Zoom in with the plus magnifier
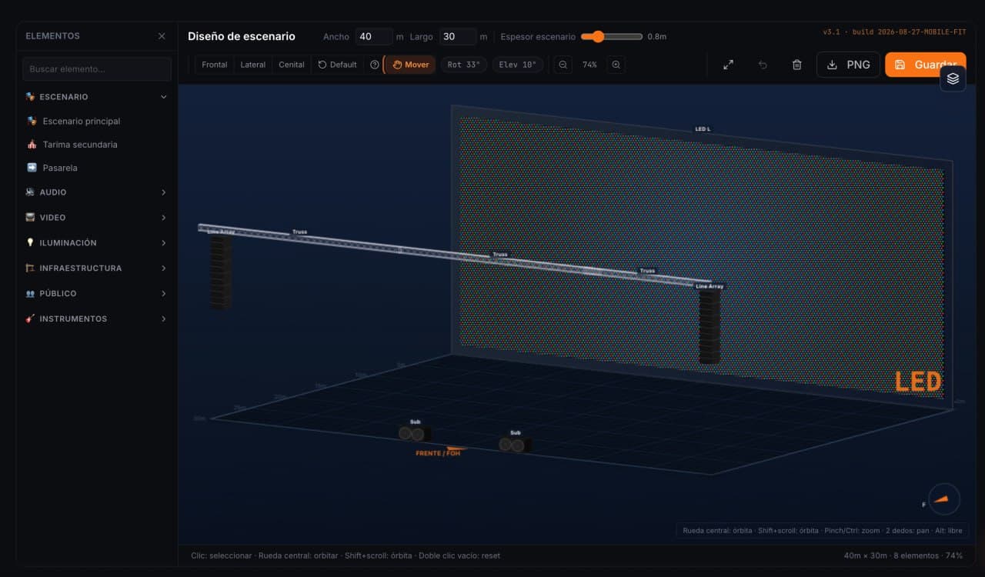985x577 pixels. pos(616,65)
